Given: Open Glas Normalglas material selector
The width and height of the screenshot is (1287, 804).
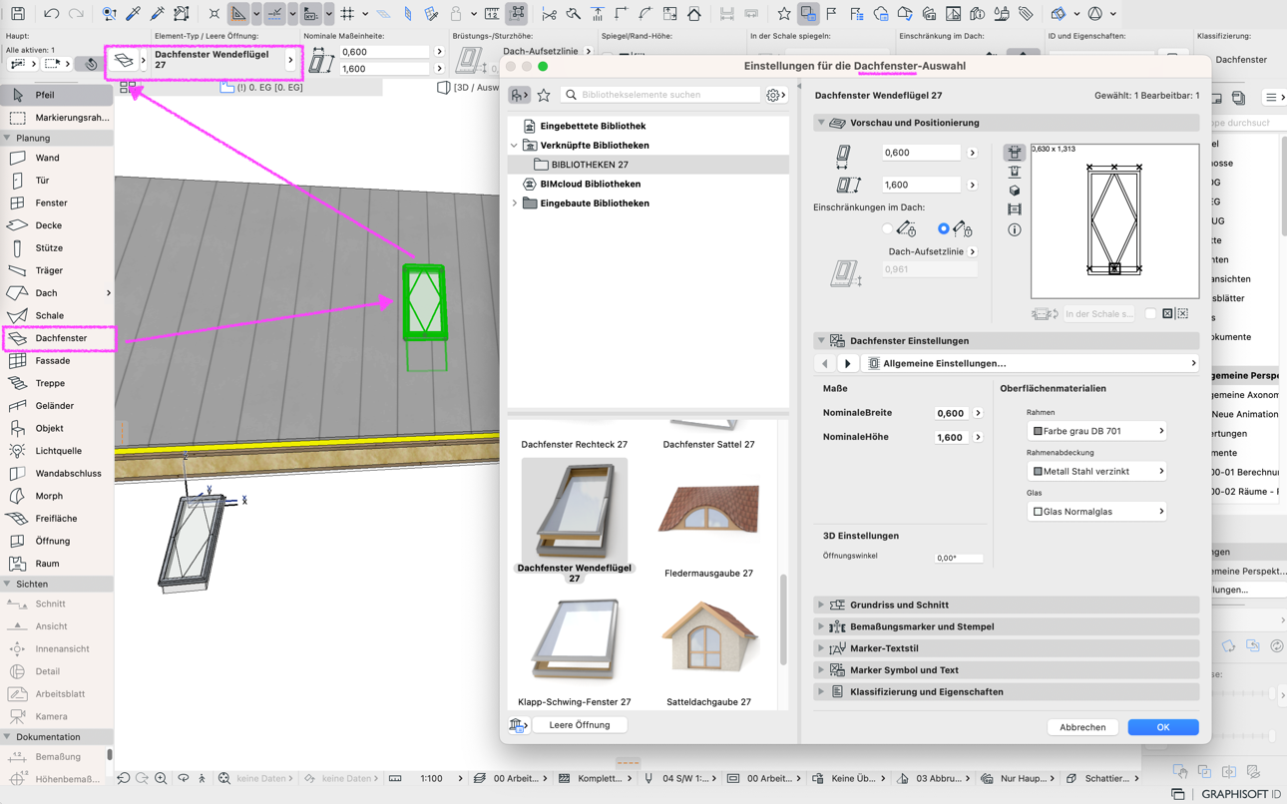Looking at the screenshot, I should (1096, 512).
